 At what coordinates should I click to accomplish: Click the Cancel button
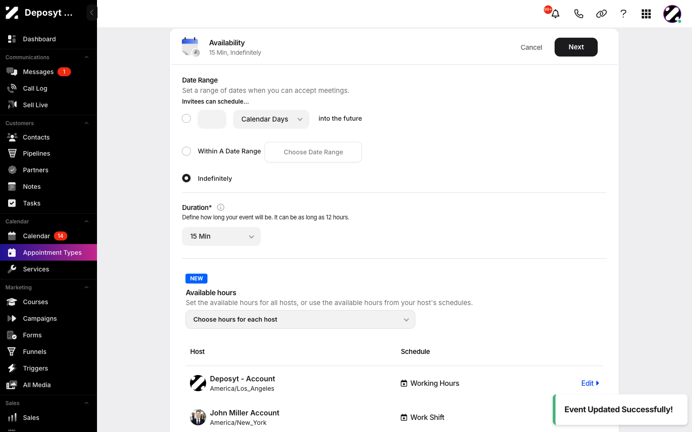pyautogui.click(x=531, y=48)
